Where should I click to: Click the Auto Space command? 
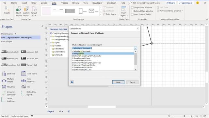point(109,14)
